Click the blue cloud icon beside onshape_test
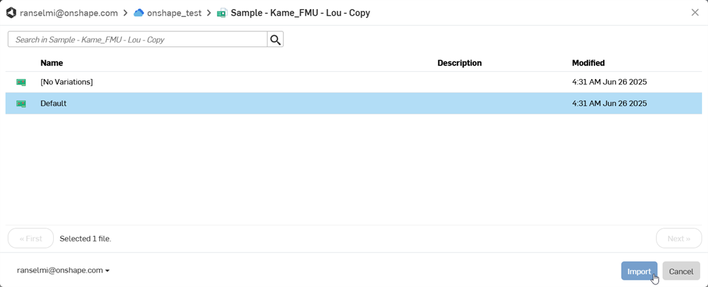This screenshot has width=708, height=287. pyautogui.click(x=138, y=12)
